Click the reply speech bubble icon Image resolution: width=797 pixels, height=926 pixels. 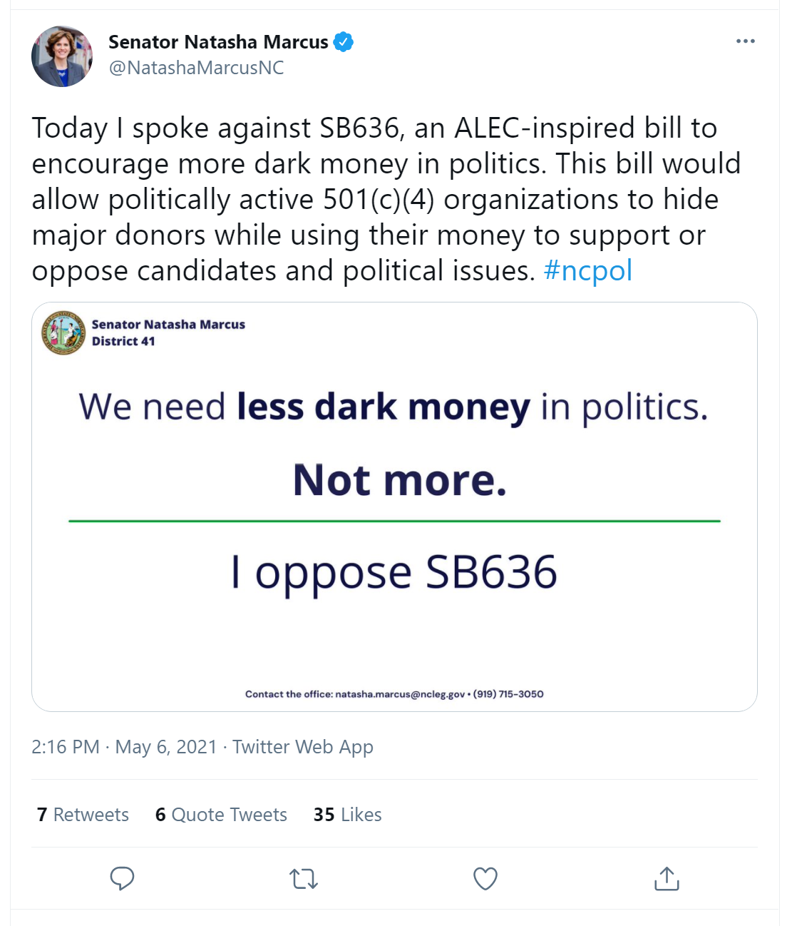pyautogui.click(x=122, y=878)
